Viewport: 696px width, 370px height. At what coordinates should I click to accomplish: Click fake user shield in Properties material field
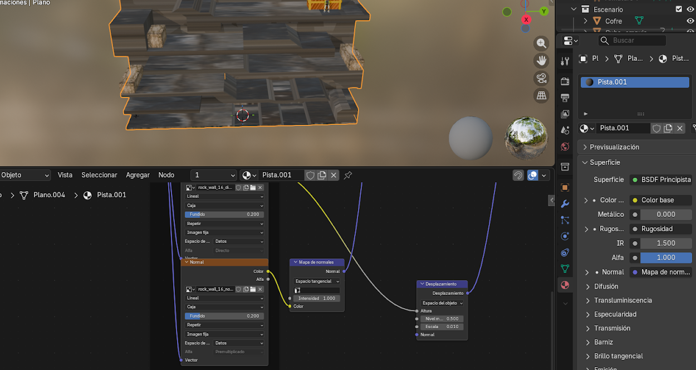[x=656, y=128]
